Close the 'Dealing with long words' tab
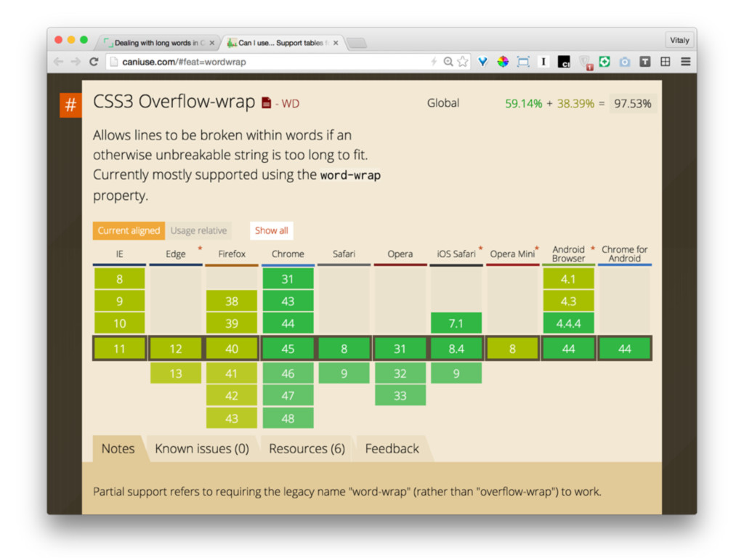 click(x=211, y=43)
